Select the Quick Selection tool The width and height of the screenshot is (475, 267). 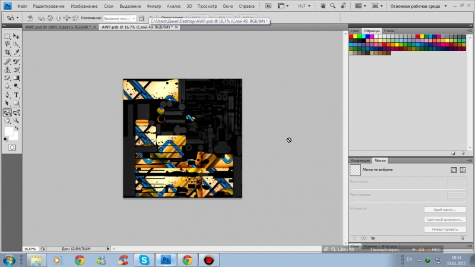click(17, 44)
